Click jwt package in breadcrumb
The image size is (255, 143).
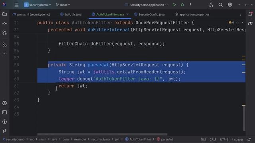tap(117, 139)
